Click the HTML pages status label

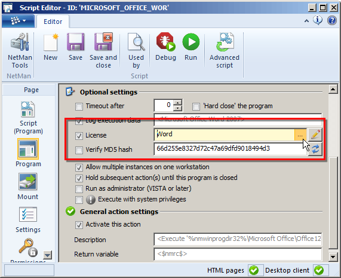click(226, 270)
